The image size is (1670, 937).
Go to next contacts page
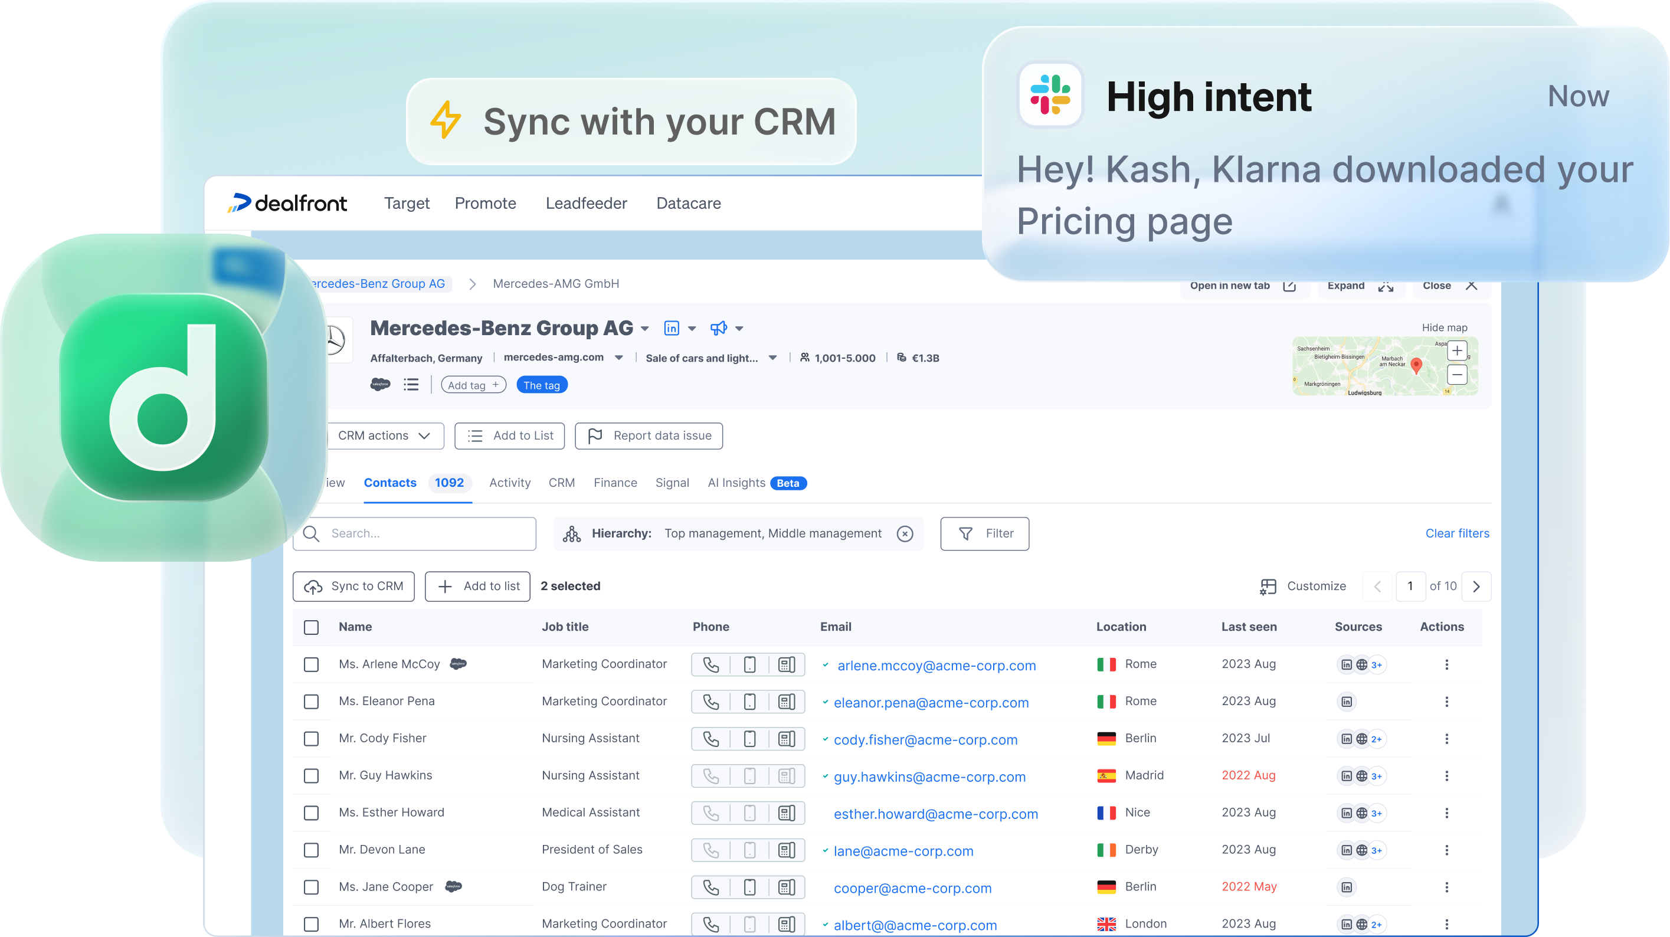coord(1476,586)
